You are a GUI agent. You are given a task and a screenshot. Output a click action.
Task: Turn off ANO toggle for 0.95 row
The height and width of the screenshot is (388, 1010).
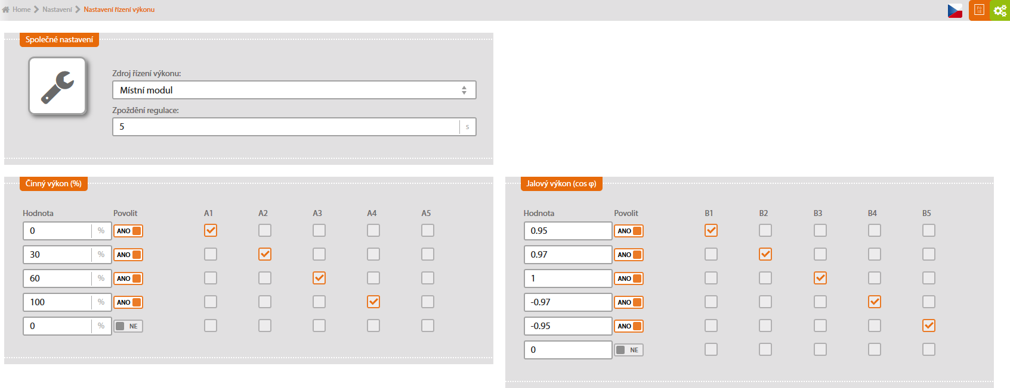click(629, 231)
